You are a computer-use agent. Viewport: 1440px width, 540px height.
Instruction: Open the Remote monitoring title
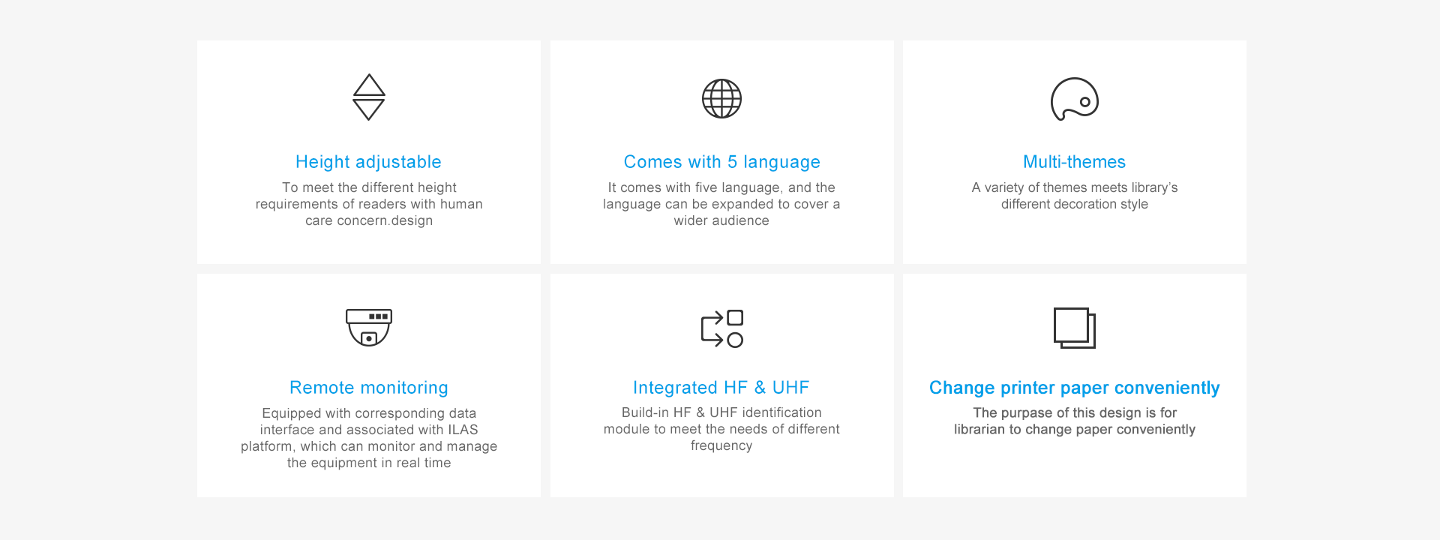click(368, 388)
